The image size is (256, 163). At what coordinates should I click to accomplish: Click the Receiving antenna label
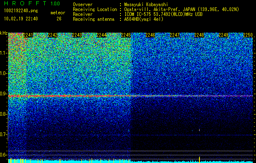coord(94,19)
